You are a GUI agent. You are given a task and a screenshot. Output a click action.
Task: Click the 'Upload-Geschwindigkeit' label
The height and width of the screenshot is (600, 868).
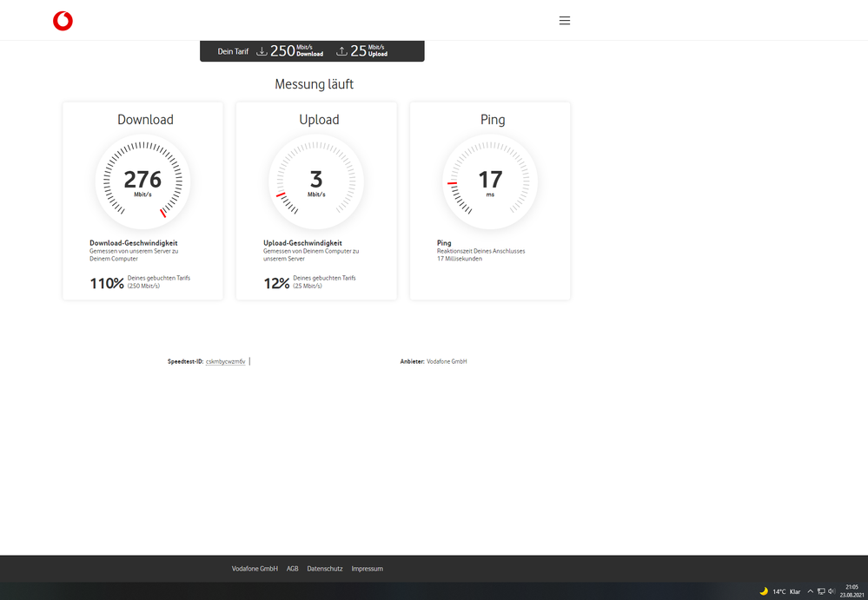(302, 243)
